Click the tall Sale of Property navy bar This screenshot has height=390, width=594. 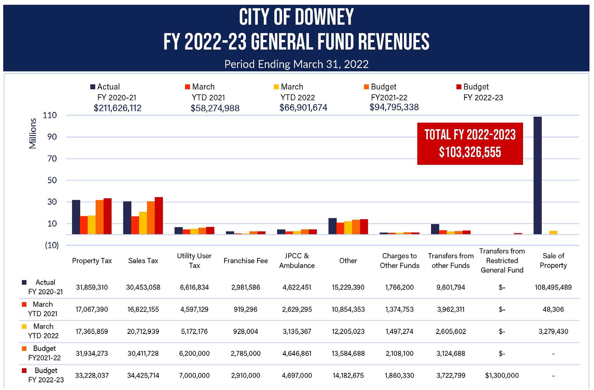(x=537, y=176)
